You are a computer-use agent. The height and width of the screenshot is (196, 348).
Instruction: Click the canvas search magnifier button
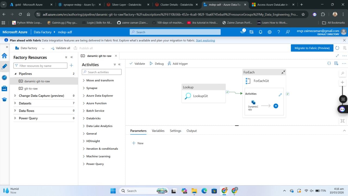pyautogui.click(x=343, y=73)
